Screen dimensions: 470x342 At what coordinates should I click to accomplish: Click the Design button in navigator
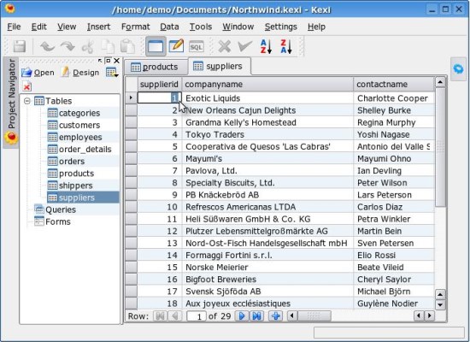coord(80,73)
